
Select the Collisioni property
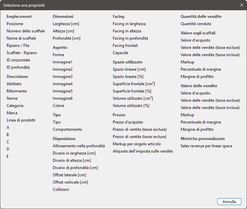click(61, 190)
